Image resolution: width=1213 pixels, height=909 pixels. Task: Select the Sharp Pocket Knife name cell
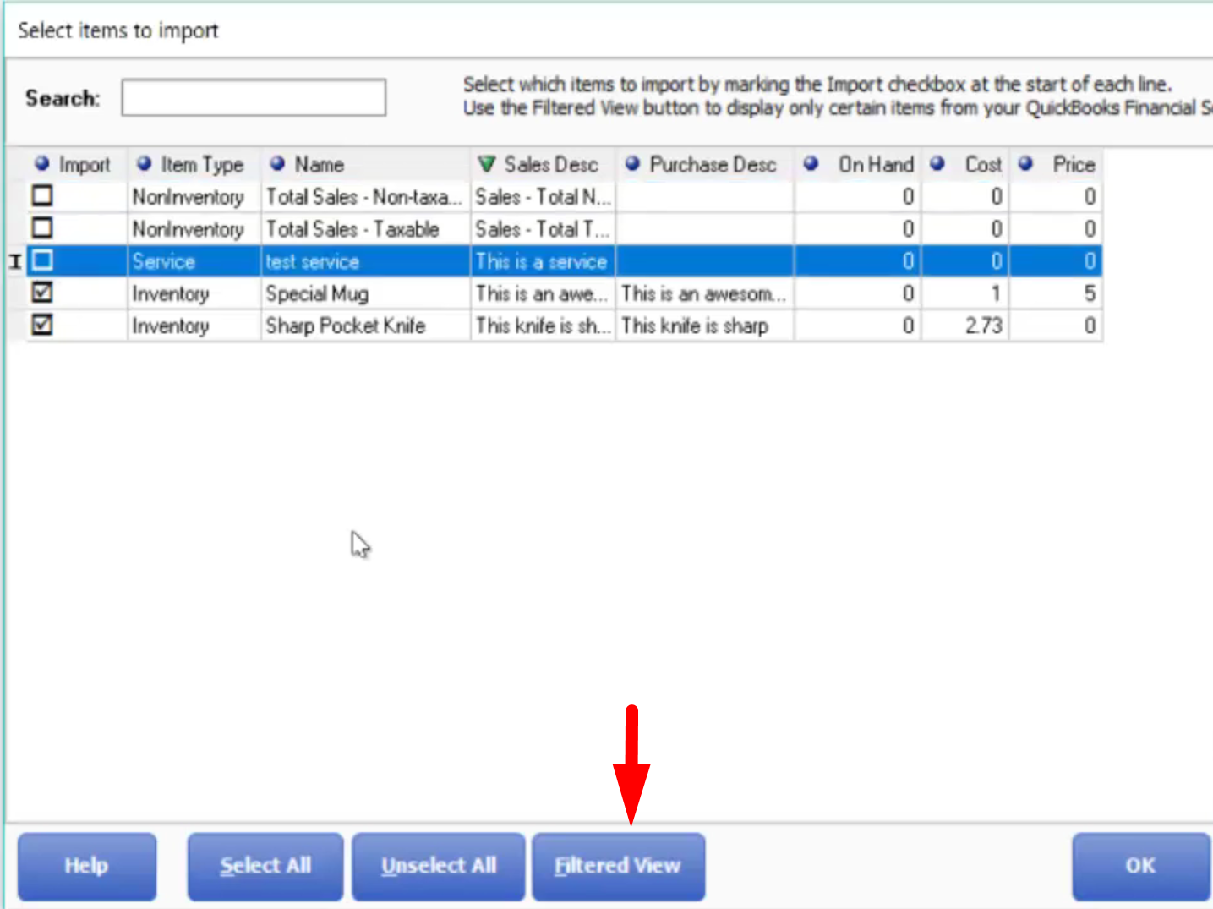click(x=365, y=326)
